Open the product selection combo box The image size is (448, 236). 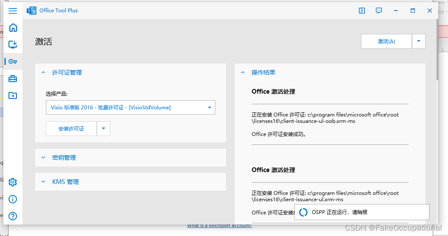point(131,107)
